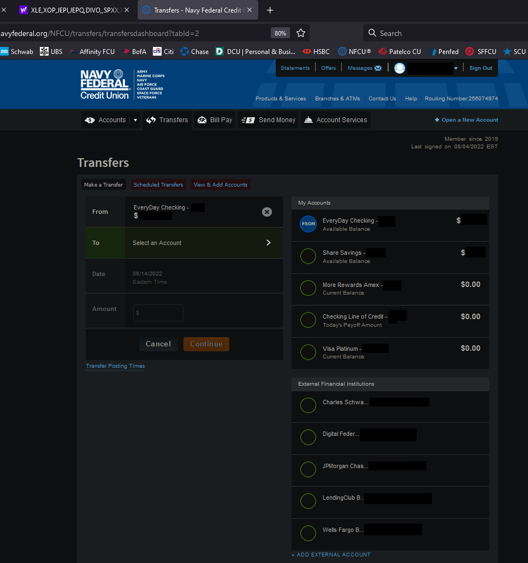The height and width of the screenshot is (563, 528).
Task: Choose Charles Schwab external account circle
Action: [309, 405]
